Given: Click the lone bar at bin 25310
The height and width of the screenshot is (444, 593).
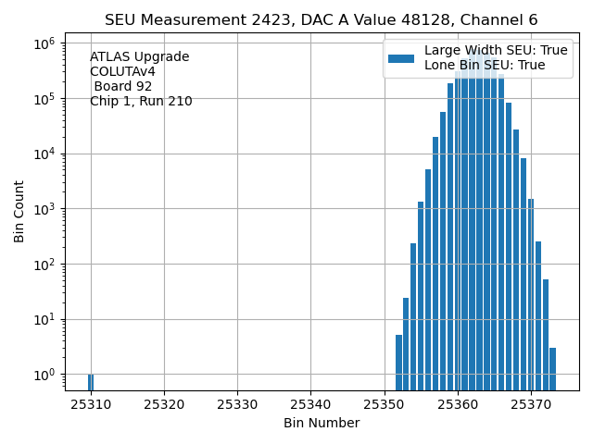Looking at the screenshot, I should click(x=91, y=382).
